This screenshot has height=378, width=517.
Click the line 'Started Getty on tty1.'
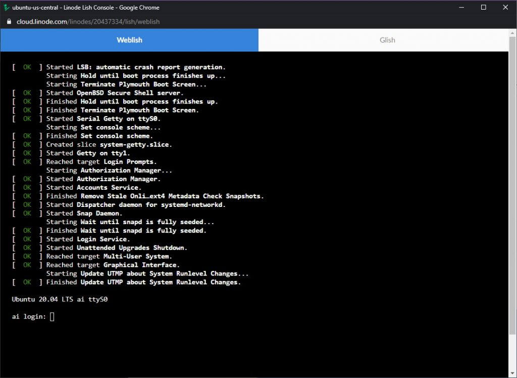coord(88,153)
